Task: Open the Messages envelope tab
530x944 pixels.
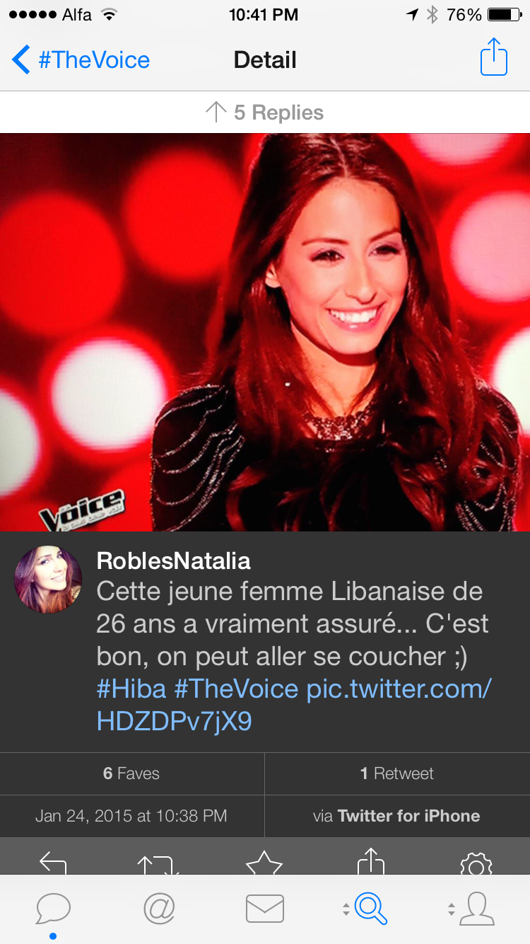Action: click(x=265, y=909)
